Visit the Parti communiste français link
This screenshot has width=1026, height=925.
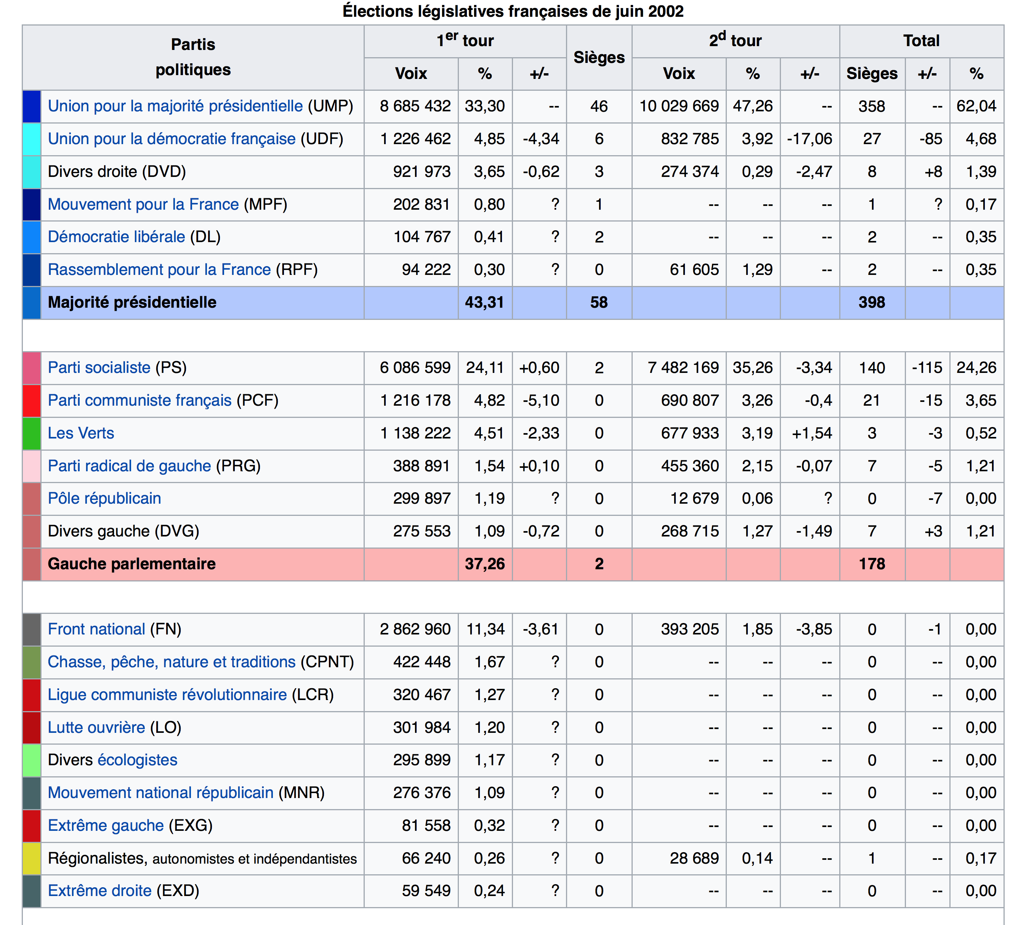(139, 400)
